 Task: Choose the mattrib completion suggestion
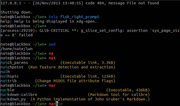(9, 81)
